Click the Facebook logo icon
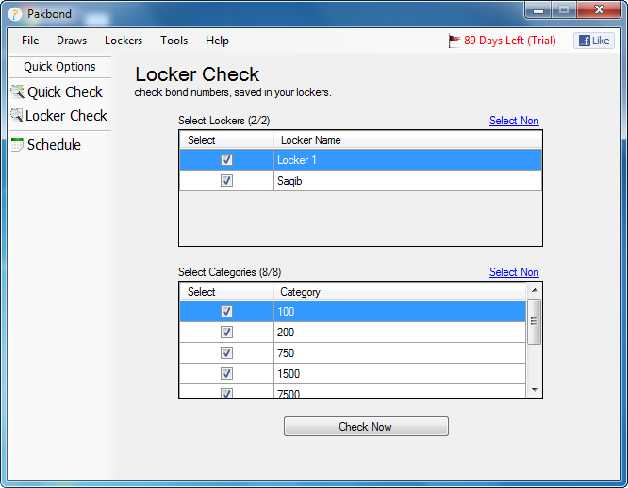This screenshot has width=628, height=488. tap(585, 41)
